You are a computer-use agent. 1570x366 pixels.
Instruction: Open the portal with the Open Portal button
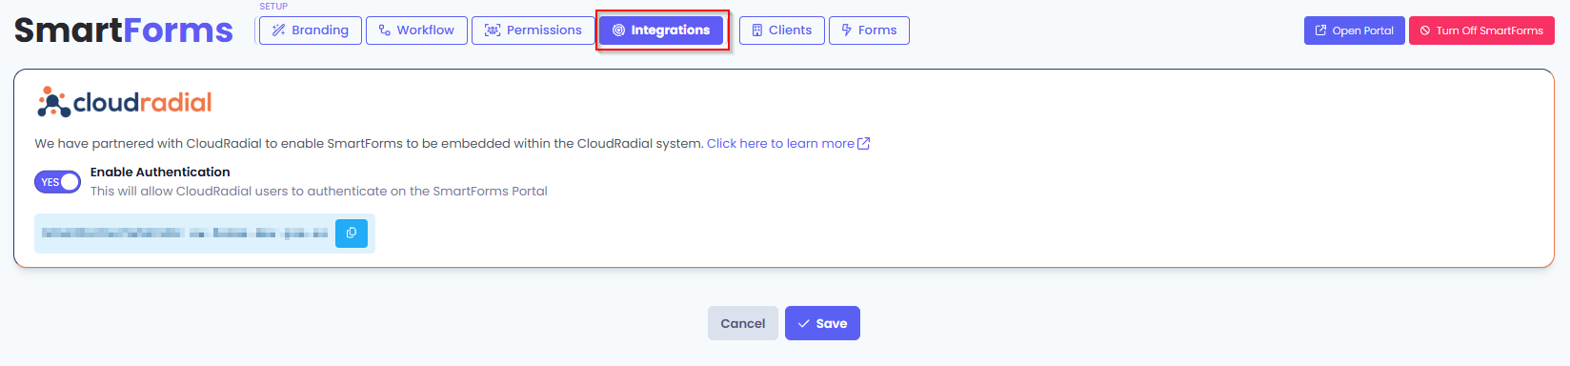[x=1354, y=30]
